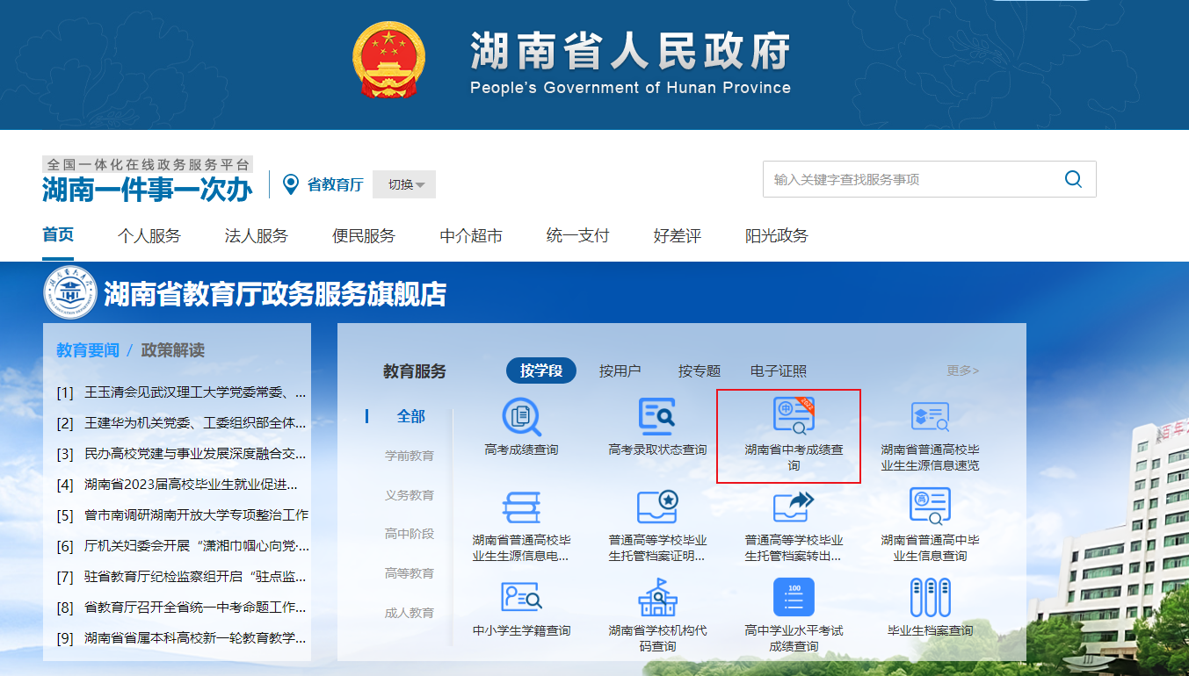Open 湖南省普通高中毕业生信息查询 icon

coord(930,507)
